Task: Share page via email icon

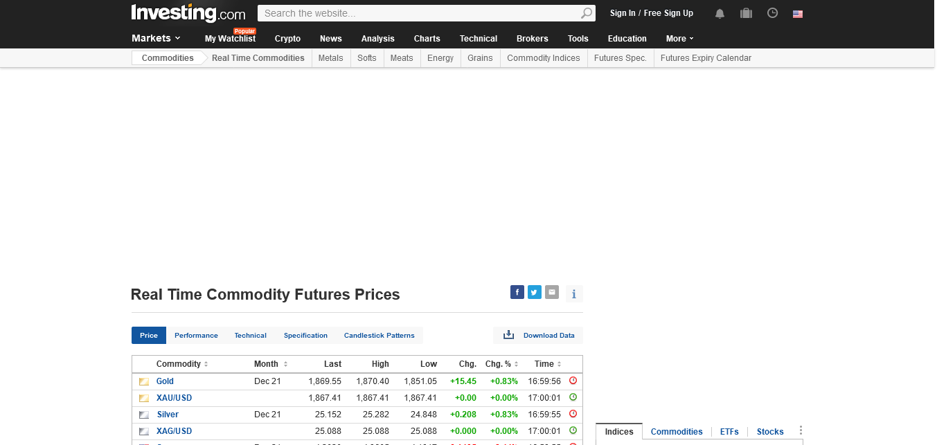Action: pyautogui.click(x=551, y=292)
